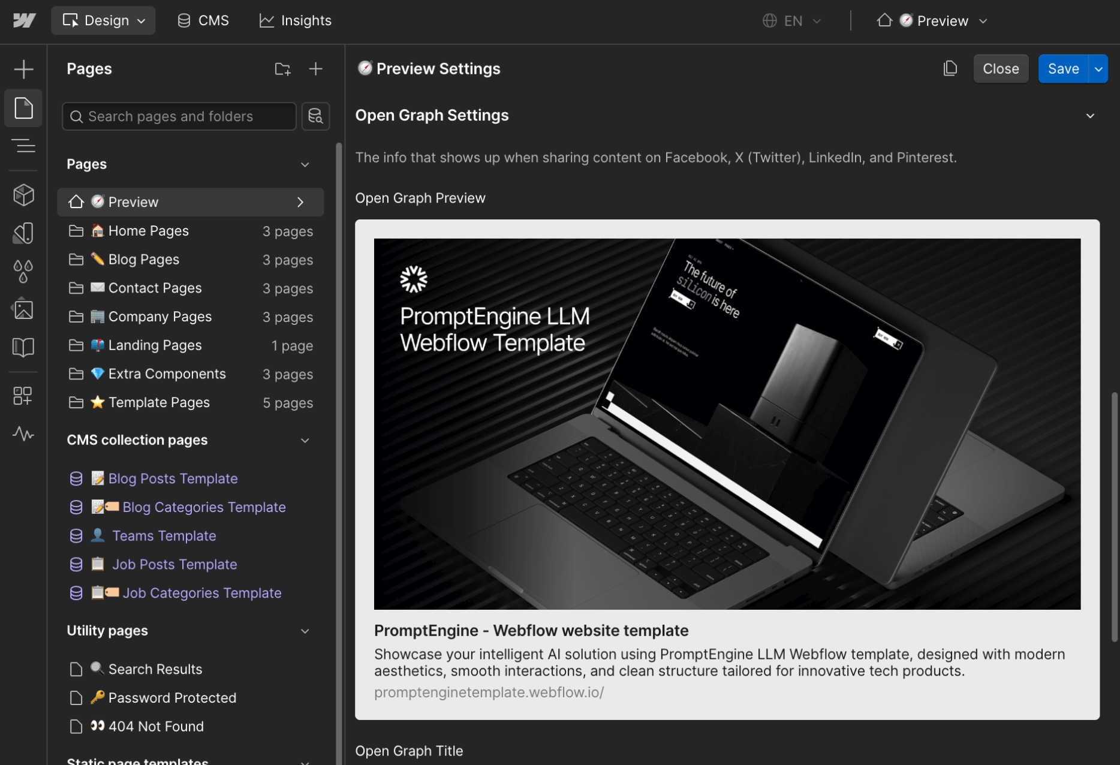Create a new page folder
The height and width of the screenshot is (765, 1120).
click(282, 68)
